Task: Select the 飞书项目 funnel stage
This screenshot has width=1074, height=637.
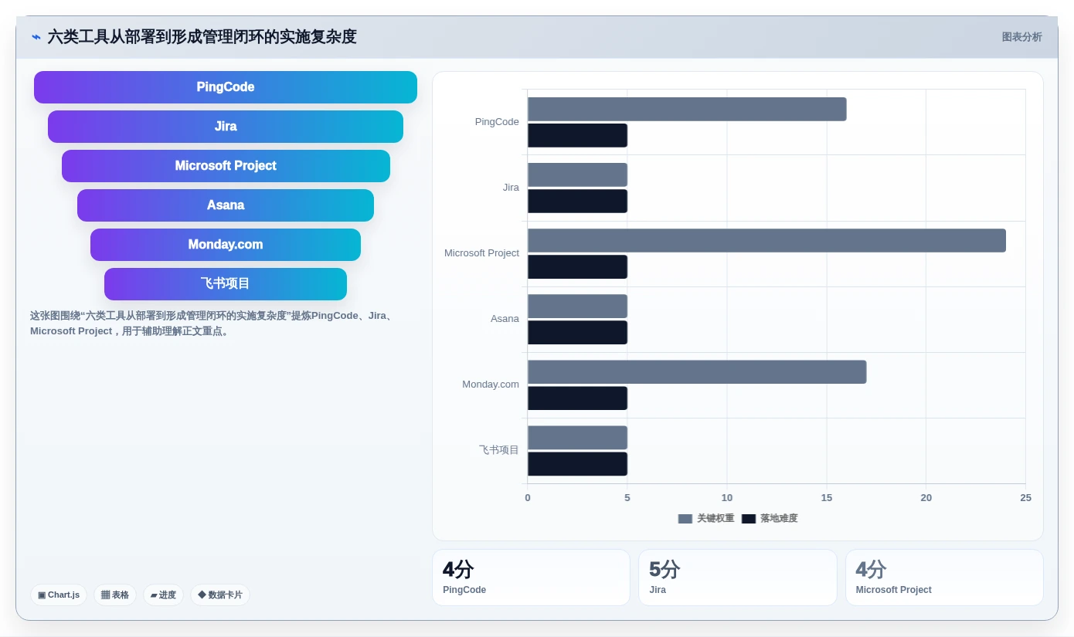Action: (226, 284)
